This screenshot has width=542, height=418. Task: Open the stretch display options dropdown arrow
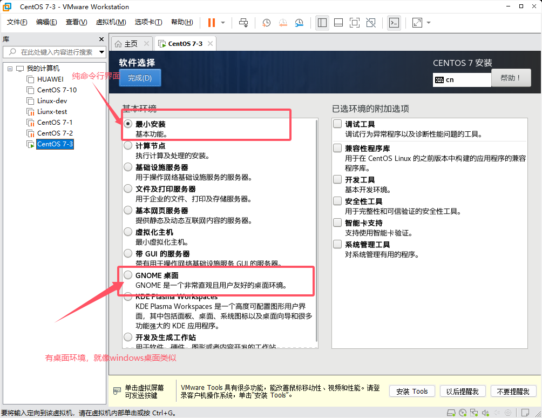[429, 23]
